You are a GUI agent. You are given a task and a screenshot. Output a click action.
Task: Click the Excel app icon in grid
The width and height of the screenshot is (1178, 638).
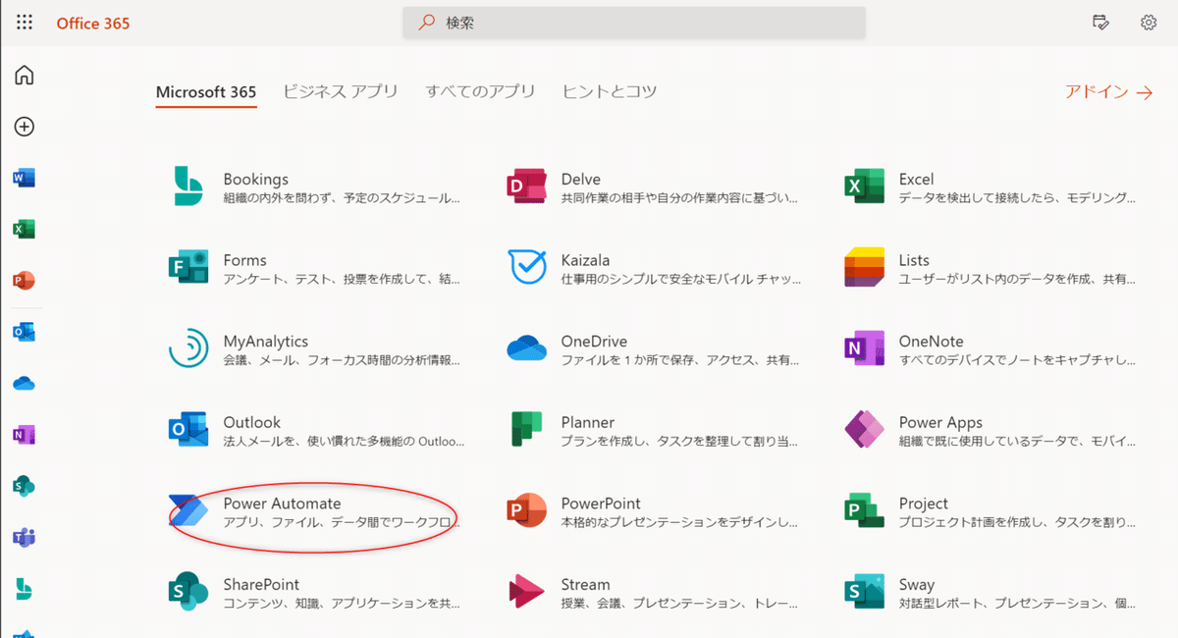point(864,186)
